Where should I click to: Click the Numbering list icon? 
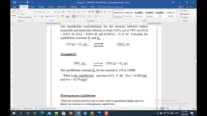(79, 12)
